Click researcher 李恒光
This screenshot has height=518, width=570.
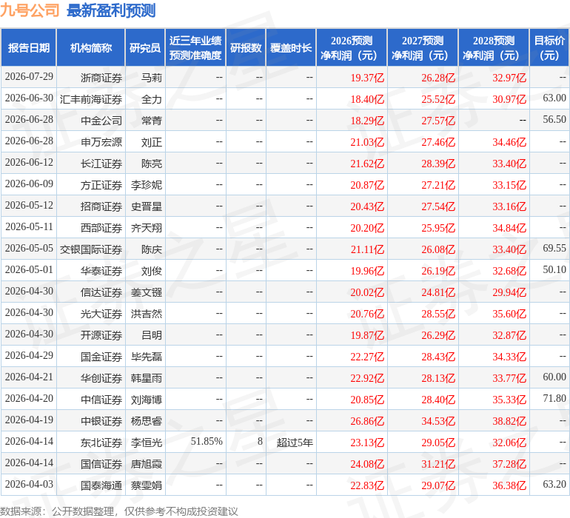(146, 442)
